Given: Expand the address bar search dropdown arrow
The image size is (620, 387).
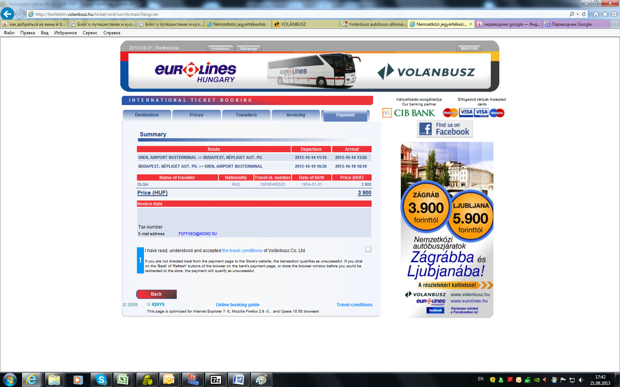Looking at the screenshot, I should click(x=578, y=14).
